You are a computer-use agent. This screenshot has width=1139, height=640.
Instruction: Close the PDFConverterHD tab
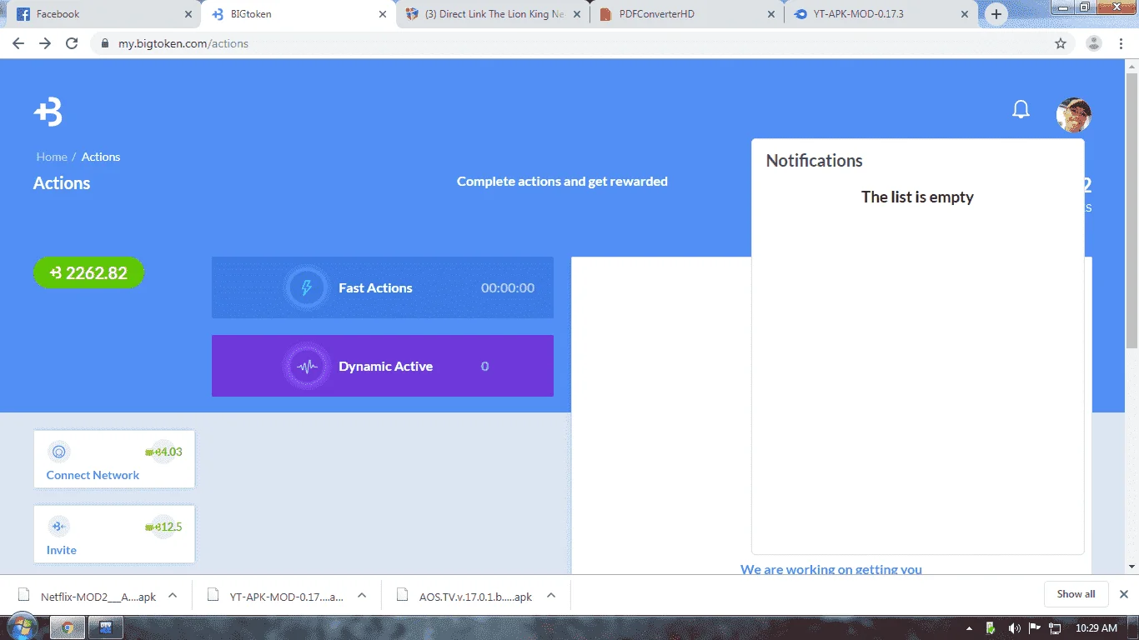click(x=771, y=14)
